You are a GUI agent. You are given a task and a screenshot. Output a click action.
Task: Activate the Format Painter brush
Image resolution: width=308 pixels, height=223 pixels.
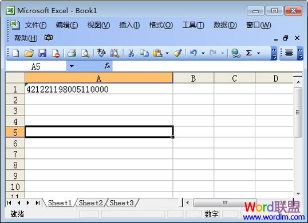click(x=177, y=53)
